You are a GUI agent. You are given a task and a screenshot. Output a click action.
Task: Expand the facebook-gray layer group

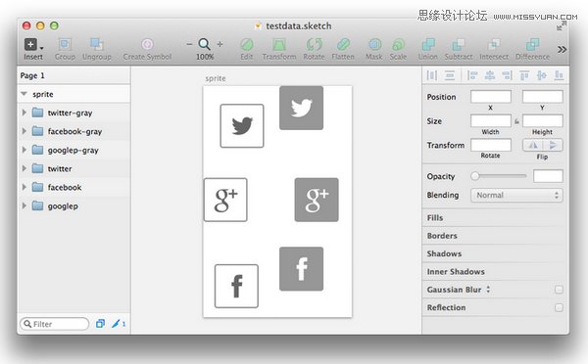24,131
